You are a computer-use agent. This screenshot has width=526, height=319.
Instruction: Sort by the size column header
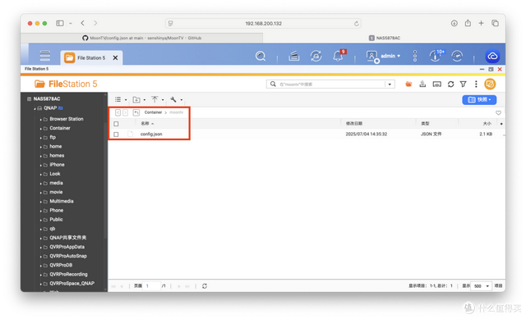(x=487, y=124)
